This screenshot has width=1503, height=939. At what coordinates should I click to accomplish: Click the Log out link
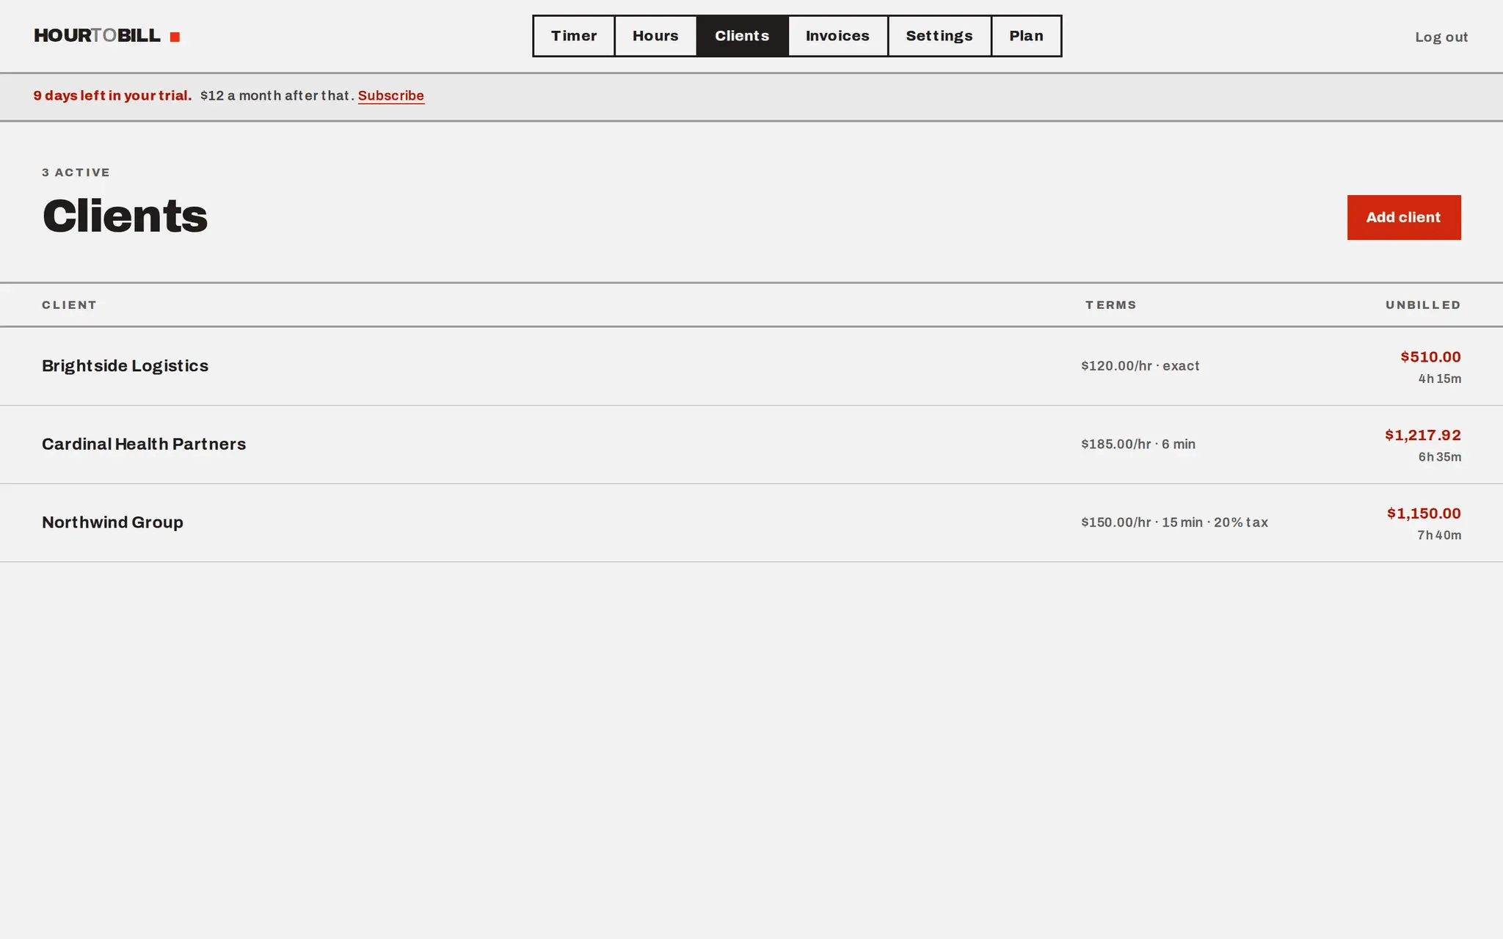(1441, 37)
